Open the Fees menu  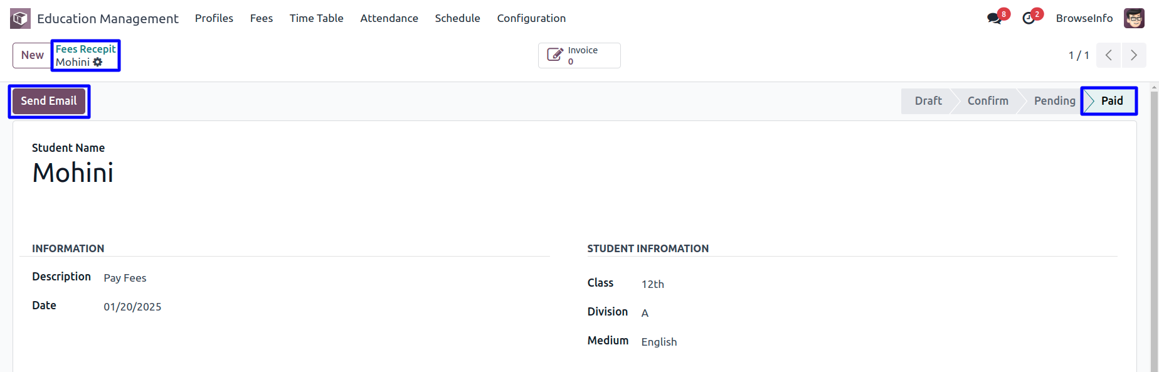coord(262,18)
